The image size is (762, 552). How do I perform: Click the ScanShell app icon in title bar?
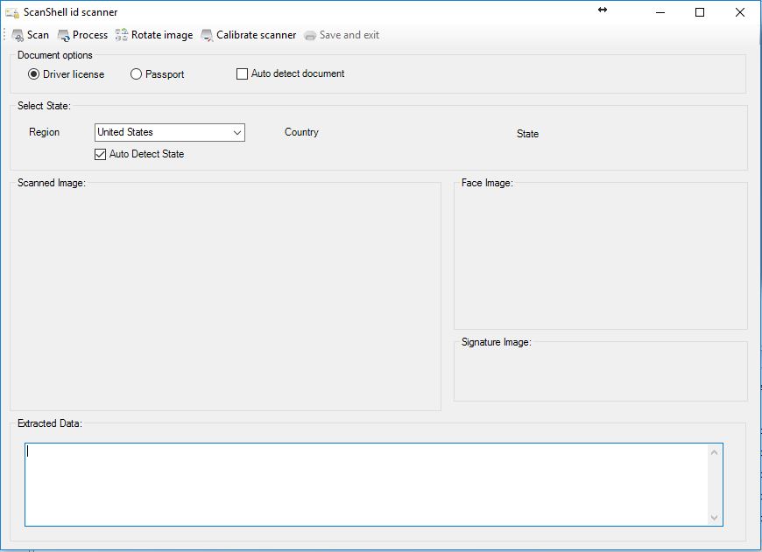pyautogui.click(x=12, y=12)
